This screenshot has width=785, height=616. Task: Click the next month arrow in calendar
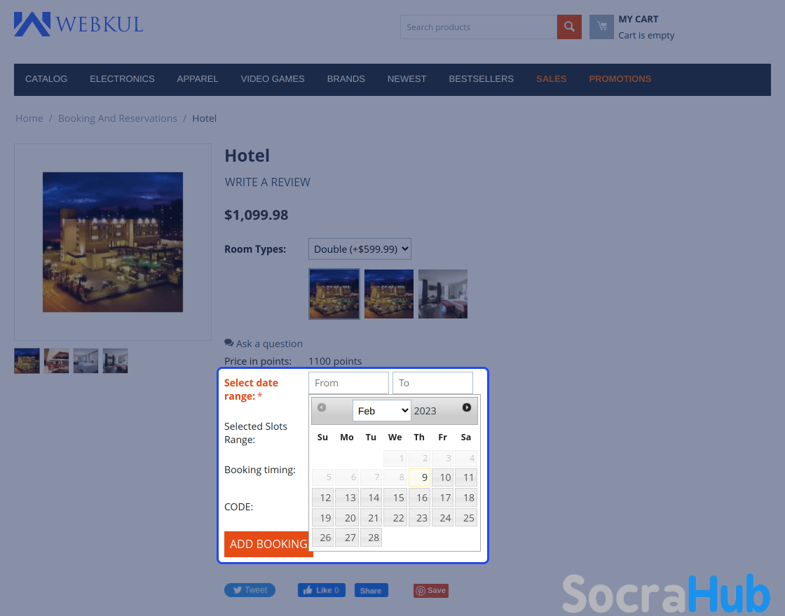[x=467, y=407]
